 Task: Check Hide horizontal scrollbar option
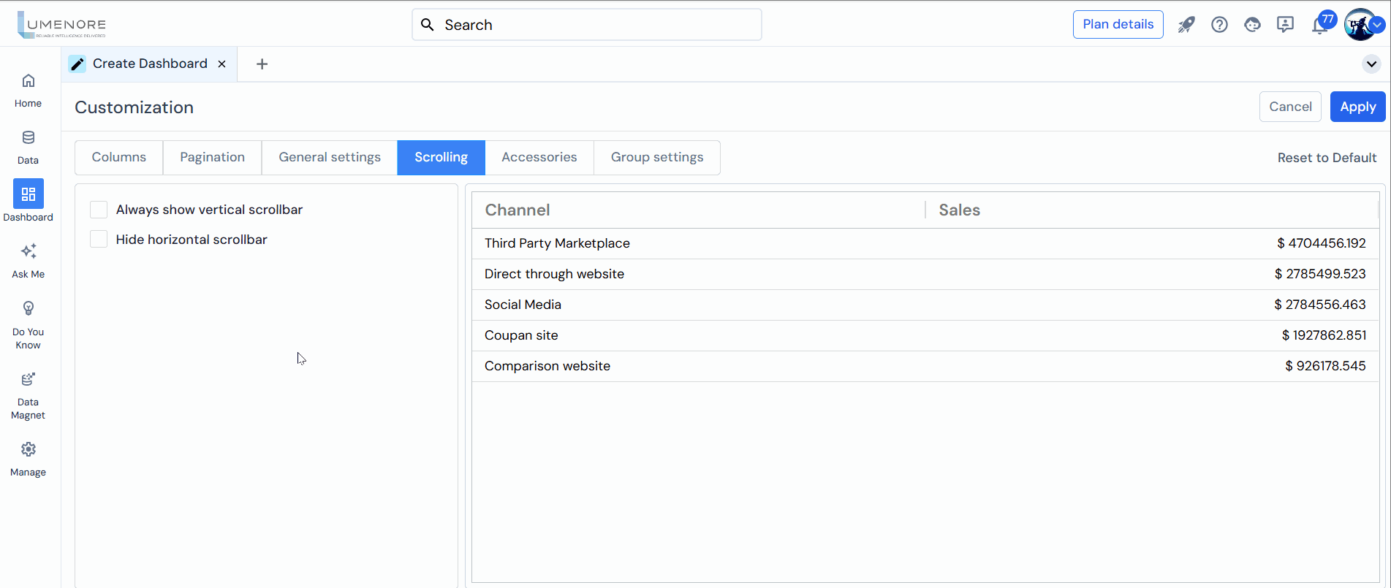[x=99, y=240]
